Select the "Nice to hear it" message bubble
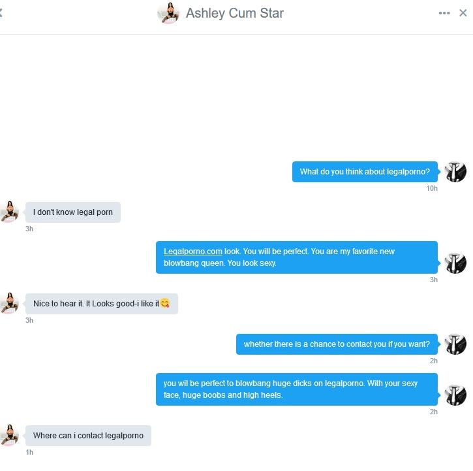The width and height of the screenshot is (473, 471). coord(102,304)
